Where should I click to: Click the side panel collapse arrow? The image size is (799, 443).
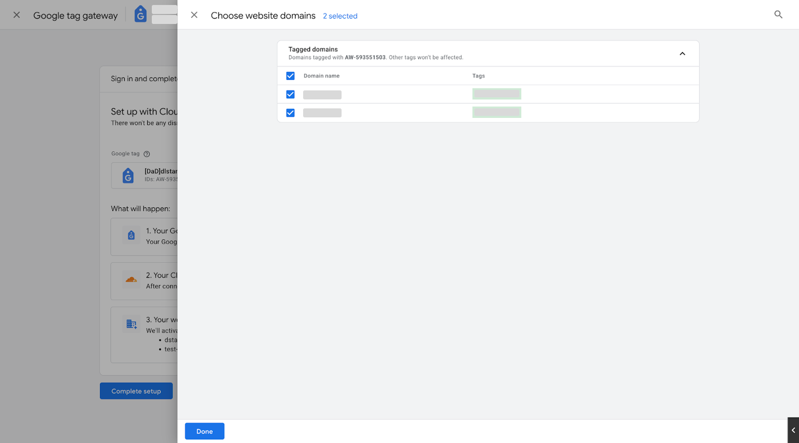point(793,430)
